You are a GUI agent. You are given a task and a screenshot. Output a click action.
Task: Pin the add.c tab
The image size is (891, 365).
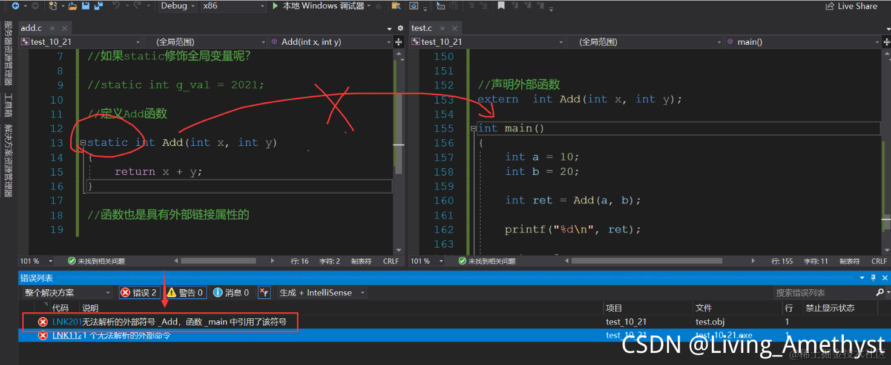pyautogui.click(x=53, y=28)
